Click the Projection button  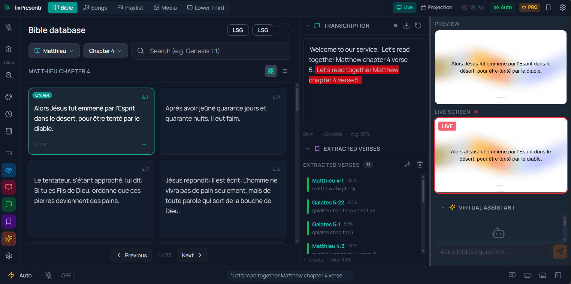point(436,7)
